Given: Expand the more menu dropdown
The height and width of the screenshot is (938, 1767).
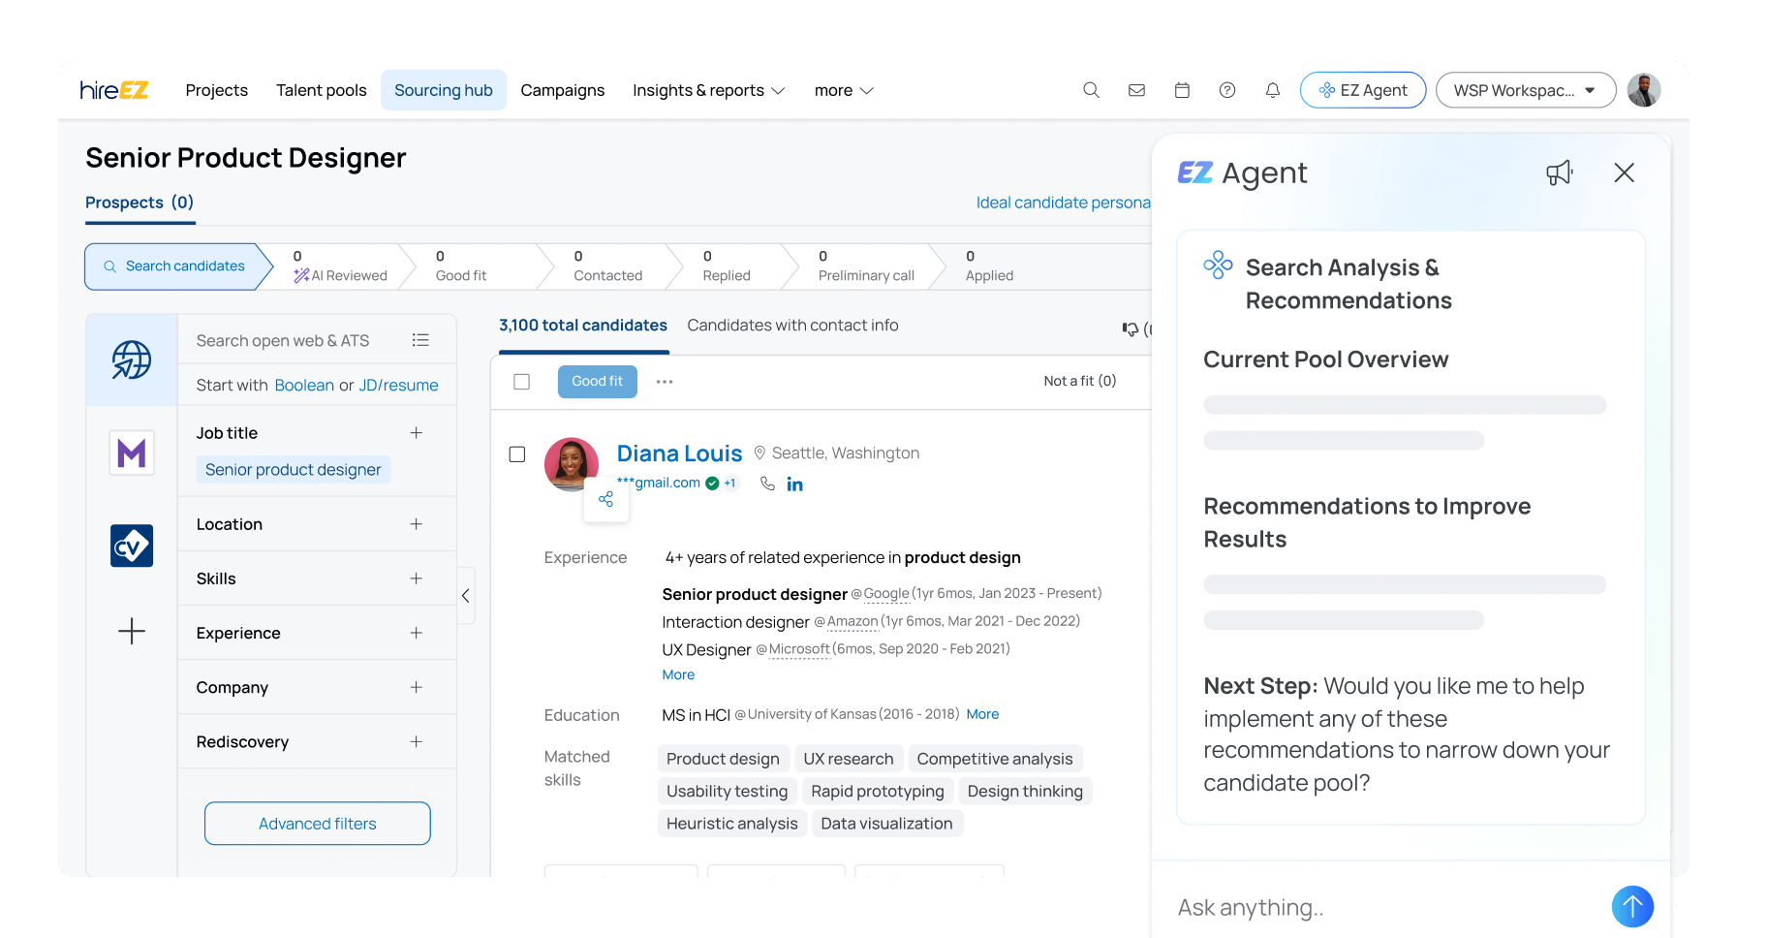Looking at the screenshot, I should 844,90.
